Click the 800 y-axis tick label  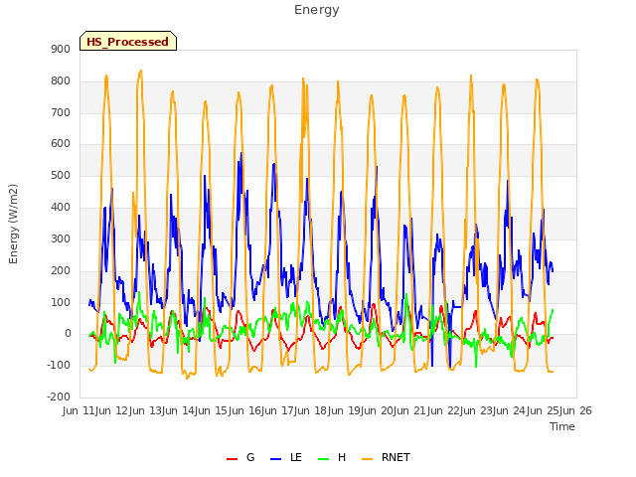pyautogui.click(x=61, y=80)
